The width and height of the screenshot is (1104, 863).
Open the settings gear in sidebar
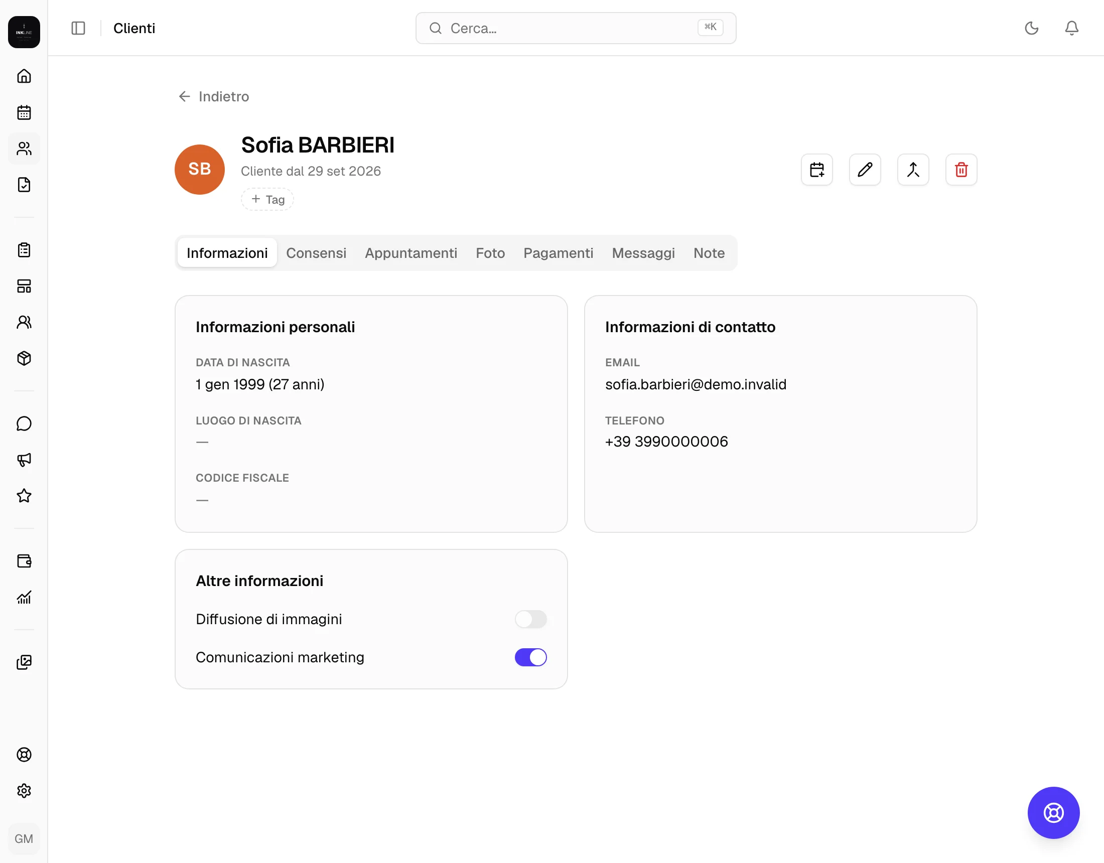[x=24, y=791]
